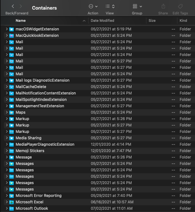The height and width of the screenshot is (212, 195).
Task: Open the Action dropdown chevron
Action: click(96, 6)
